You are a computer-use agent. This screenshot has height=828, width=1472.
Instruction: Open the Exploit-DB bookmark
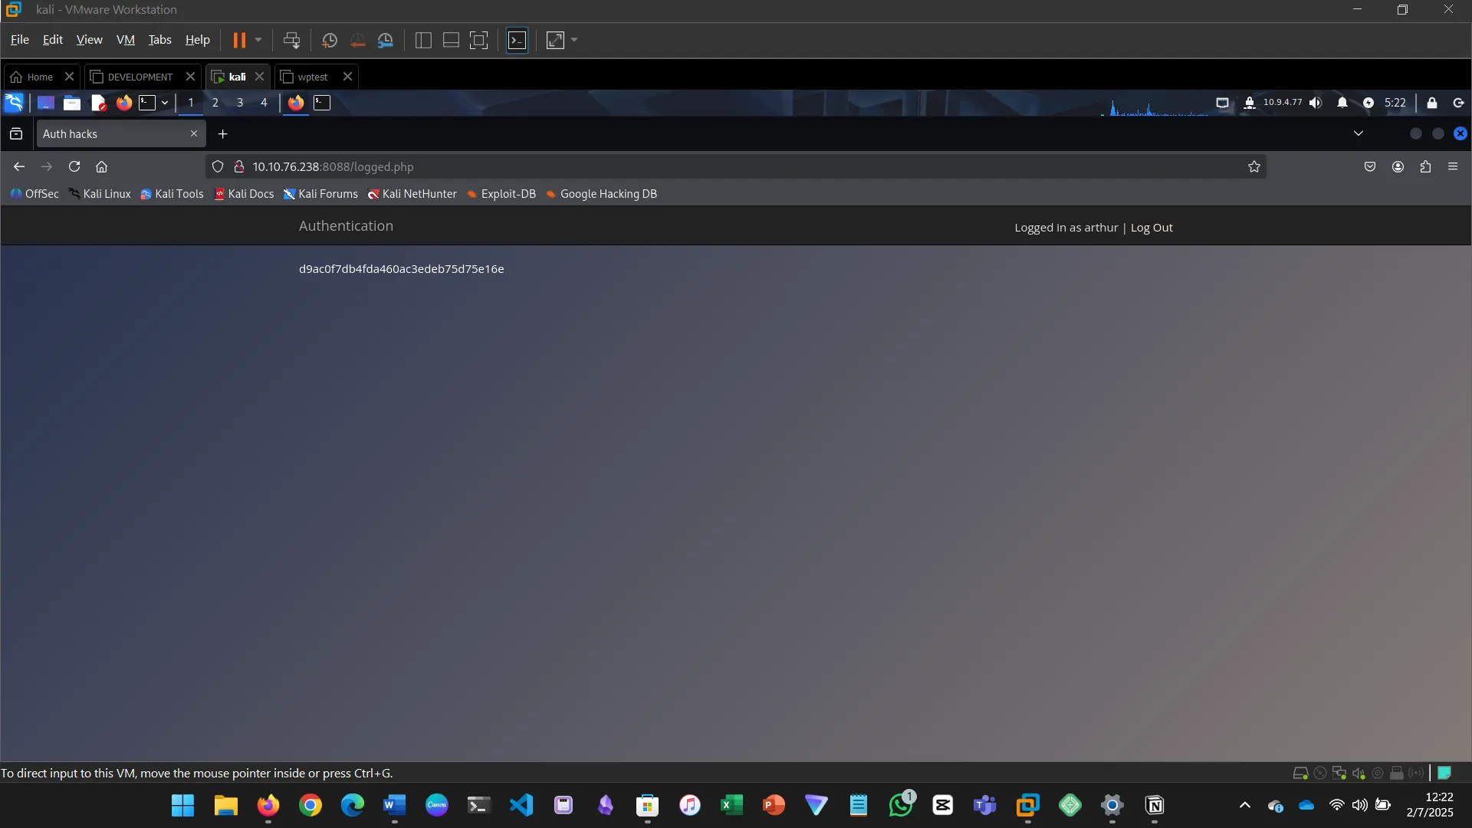coord(501,194)
